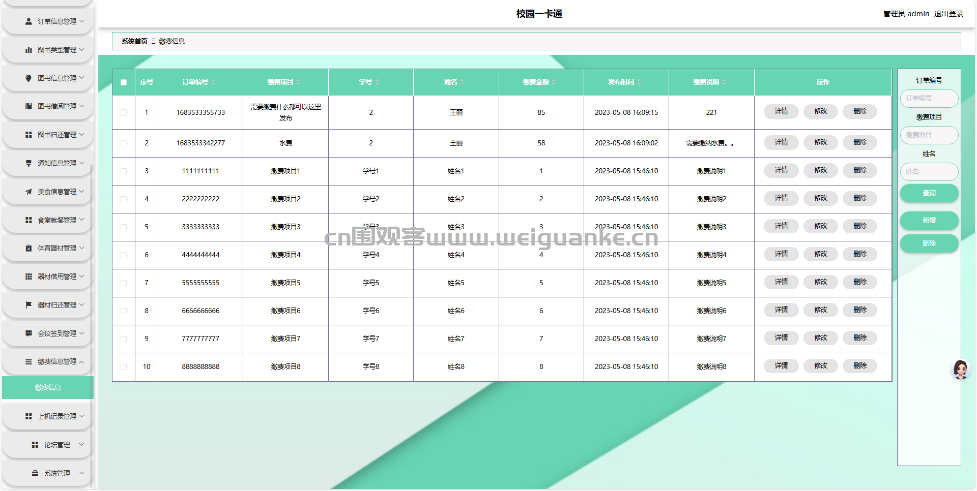Click the 通知信息管理 icon
977x491 pixels.
(x=28, y=163)
